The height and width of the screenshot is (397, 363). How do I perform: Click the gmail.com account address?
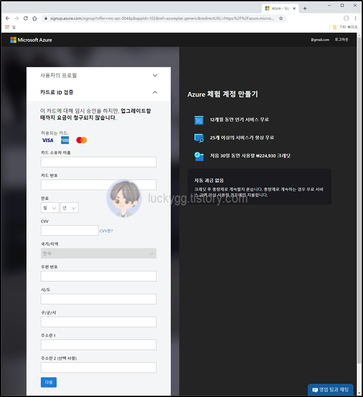[320, 39]
